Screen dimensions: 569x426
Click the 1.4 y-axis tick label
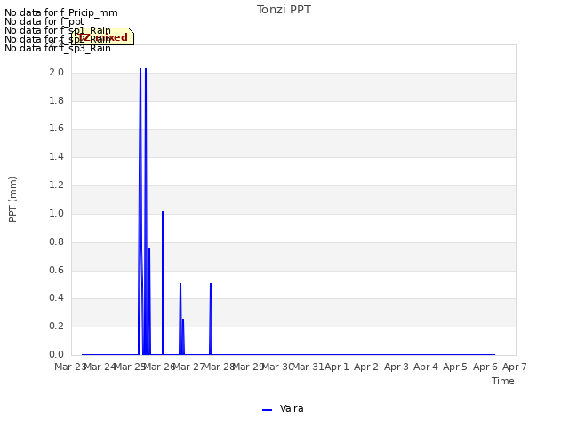pos(57,157)
